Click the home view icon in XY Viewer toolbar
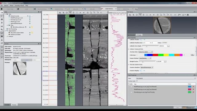 [150, 15]
